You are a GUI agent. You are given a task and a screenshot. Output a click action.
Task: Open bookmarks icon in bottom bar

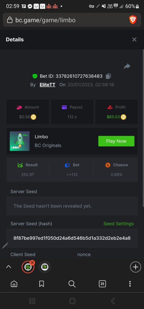[x=41, y=284]
